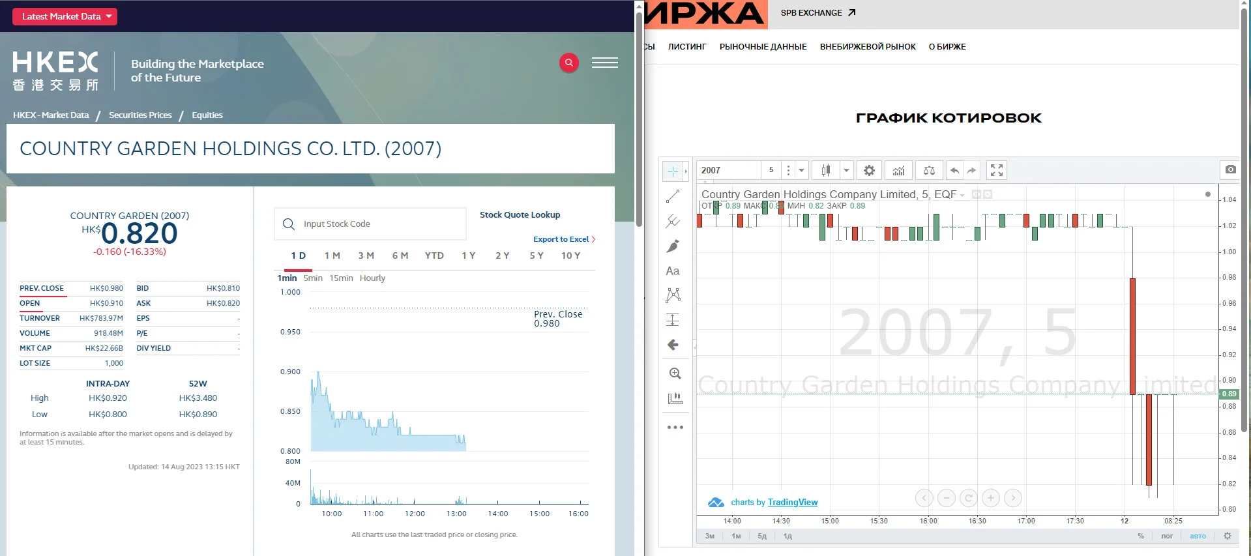
Task: Toggle the auto scale (авто)
Action: 1198,536
